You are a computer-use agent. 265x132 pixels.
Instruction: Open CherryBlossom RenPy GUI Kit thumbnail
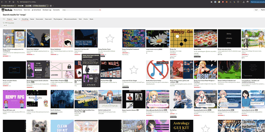point(158,99)
